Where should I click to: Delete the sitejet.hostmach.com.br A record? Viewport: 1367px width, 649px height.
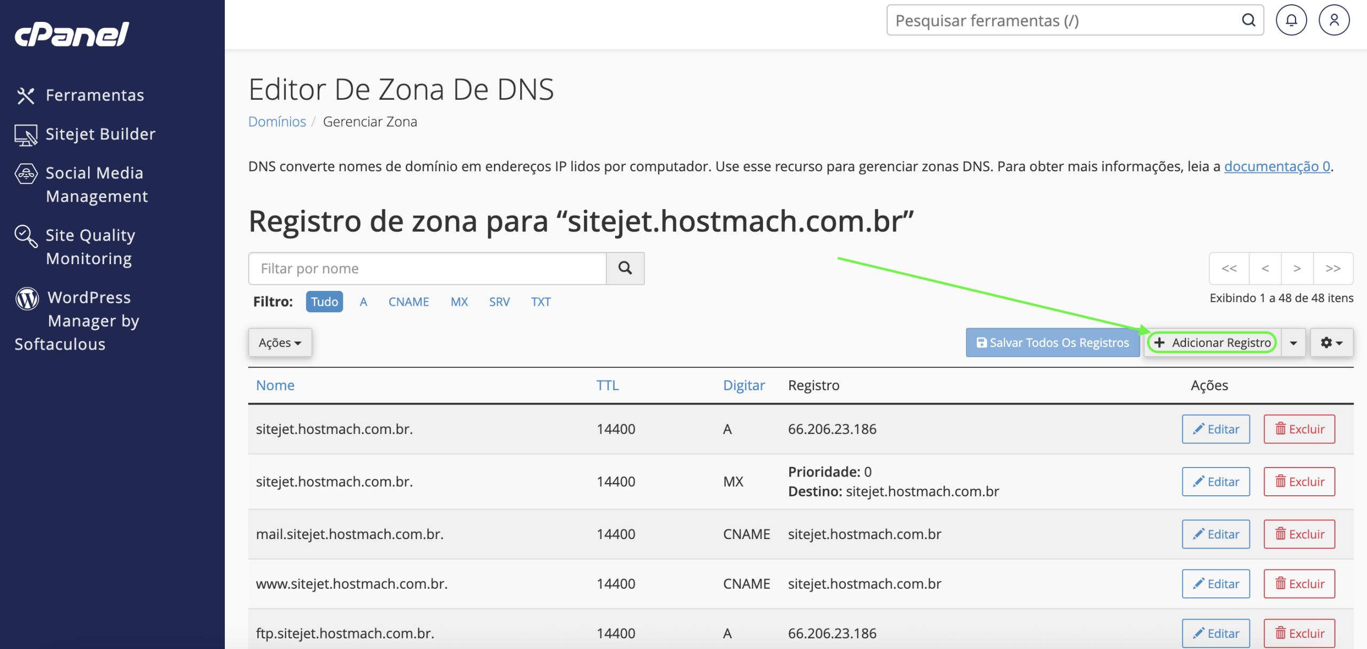[x=1299, y=429]
